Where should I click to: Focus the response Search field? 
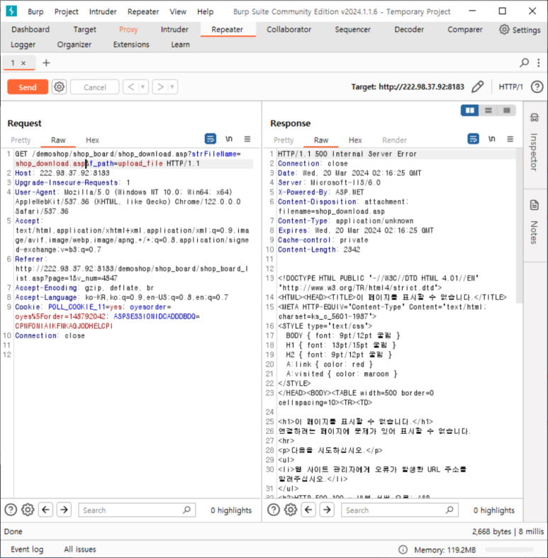click(400, 510)
